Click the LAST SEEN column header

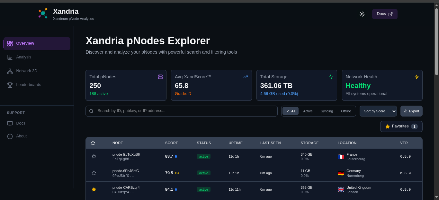click(x=271, y=143)
